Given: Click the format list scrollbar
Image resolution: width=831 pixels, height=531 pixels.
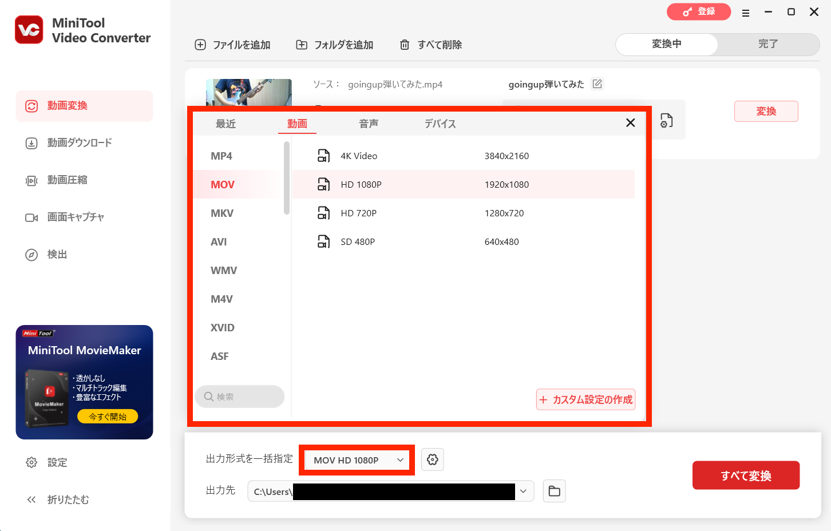Looking at the screenshot, I should tap(287, 178).
